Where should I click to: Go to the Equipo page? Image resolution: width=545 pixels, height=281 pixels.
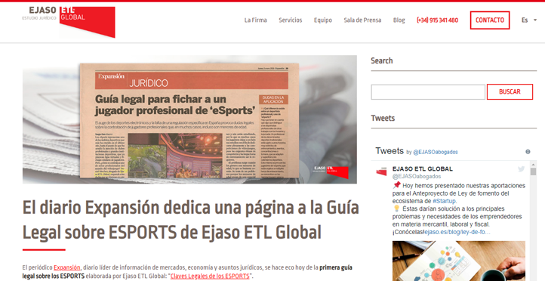click(323, 20)
